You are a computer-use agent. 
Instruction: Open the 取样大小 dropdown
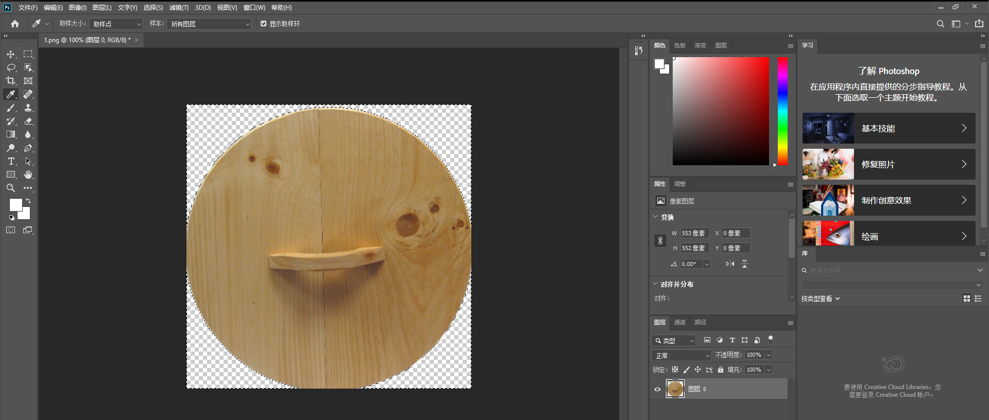(116, 24)
